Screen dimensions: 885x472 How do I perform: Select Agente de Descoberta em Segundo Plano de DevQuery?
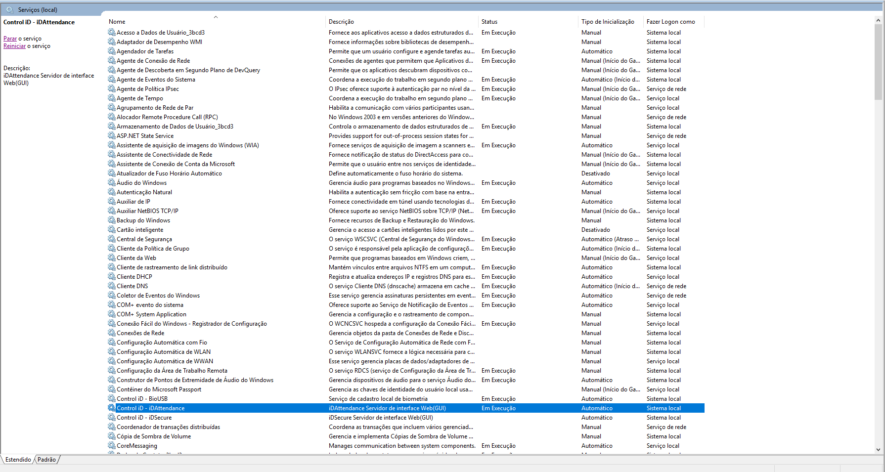point(405,70)
